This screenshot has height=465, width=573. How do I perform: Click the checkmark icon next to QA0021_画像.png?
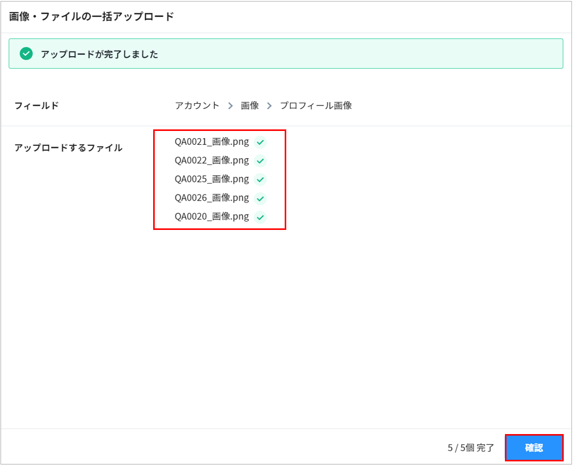click(x=260, y=142)
